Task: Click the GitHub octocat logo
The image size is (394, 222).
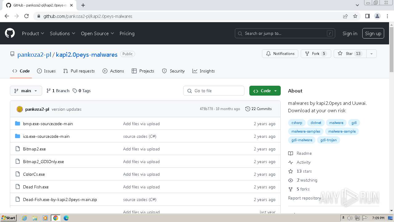Action: 10,33
